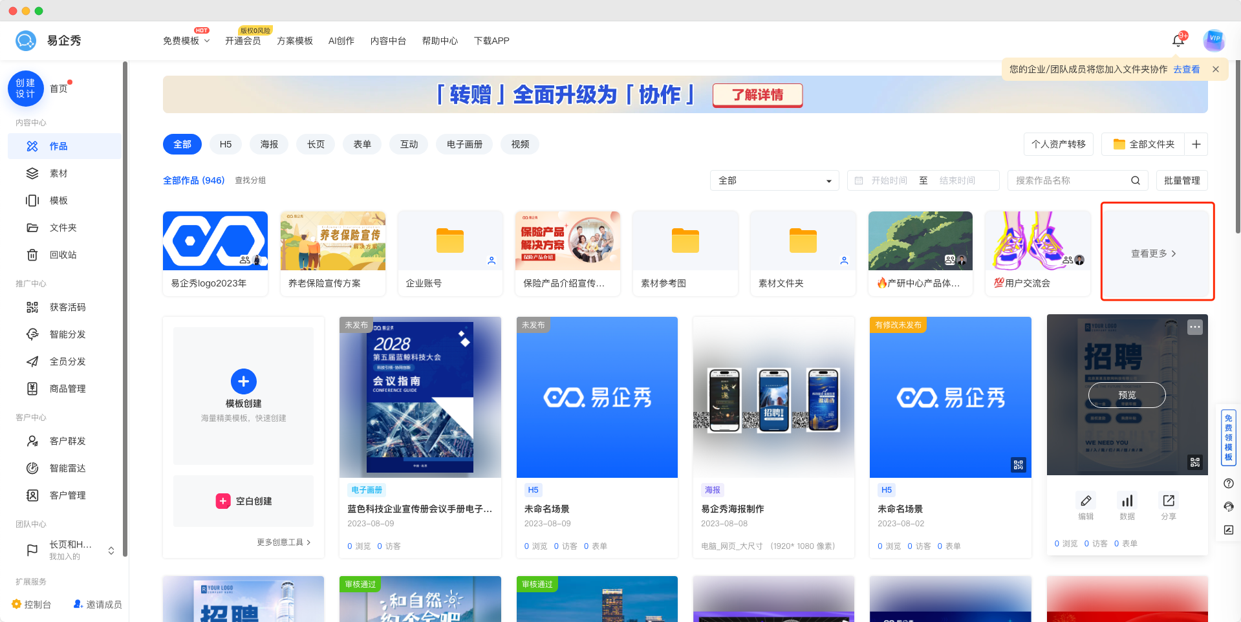This screenshot has width=1241, height=622.
Task: Open the VIP user avatar
Action: [1214, 40]
